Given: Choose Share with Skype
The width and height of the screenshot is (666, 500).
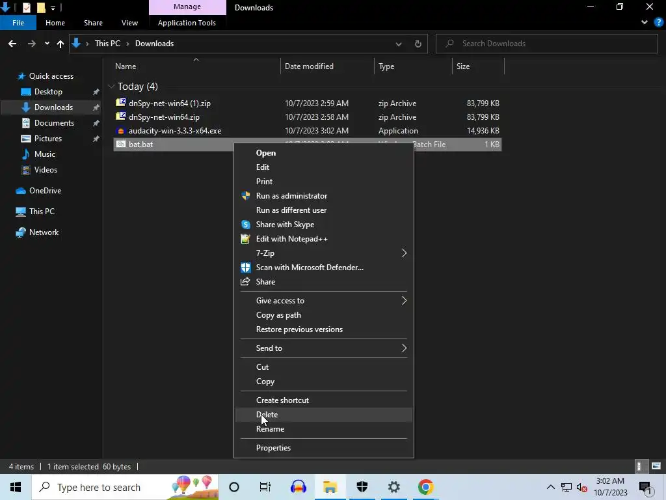Looking at the screenshot, I should (x=324, y=225).
